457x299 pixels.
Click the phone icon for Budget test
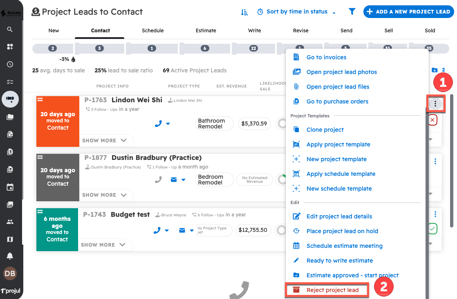157,230
